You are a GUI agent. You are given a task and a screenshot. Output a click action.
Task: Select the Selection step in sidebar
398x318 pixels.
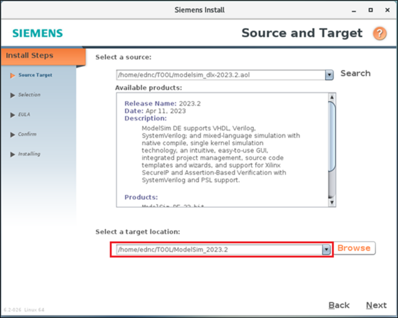point(29,95)
